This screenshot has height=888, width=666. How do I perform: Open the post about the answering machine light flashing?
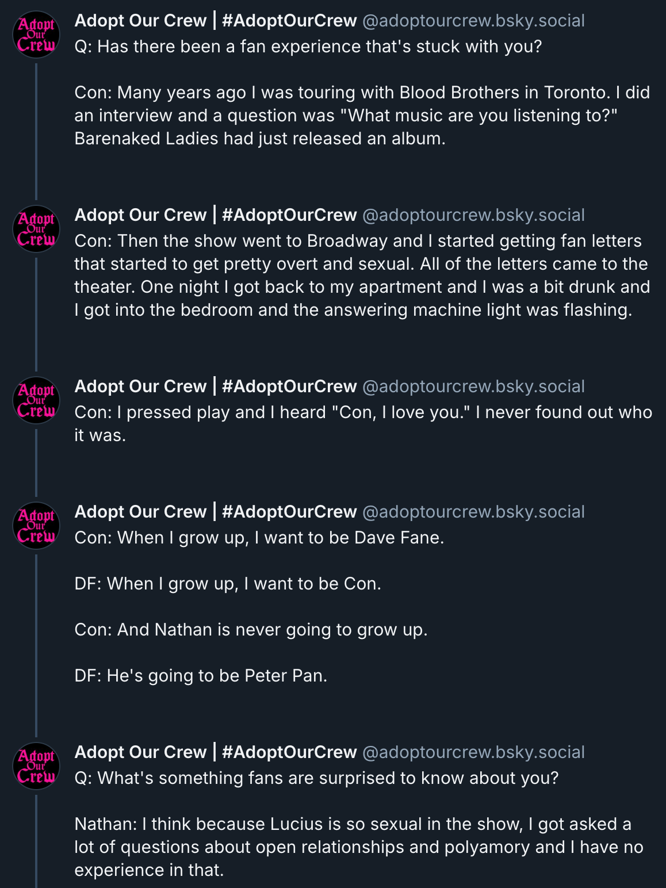[362, 275]
